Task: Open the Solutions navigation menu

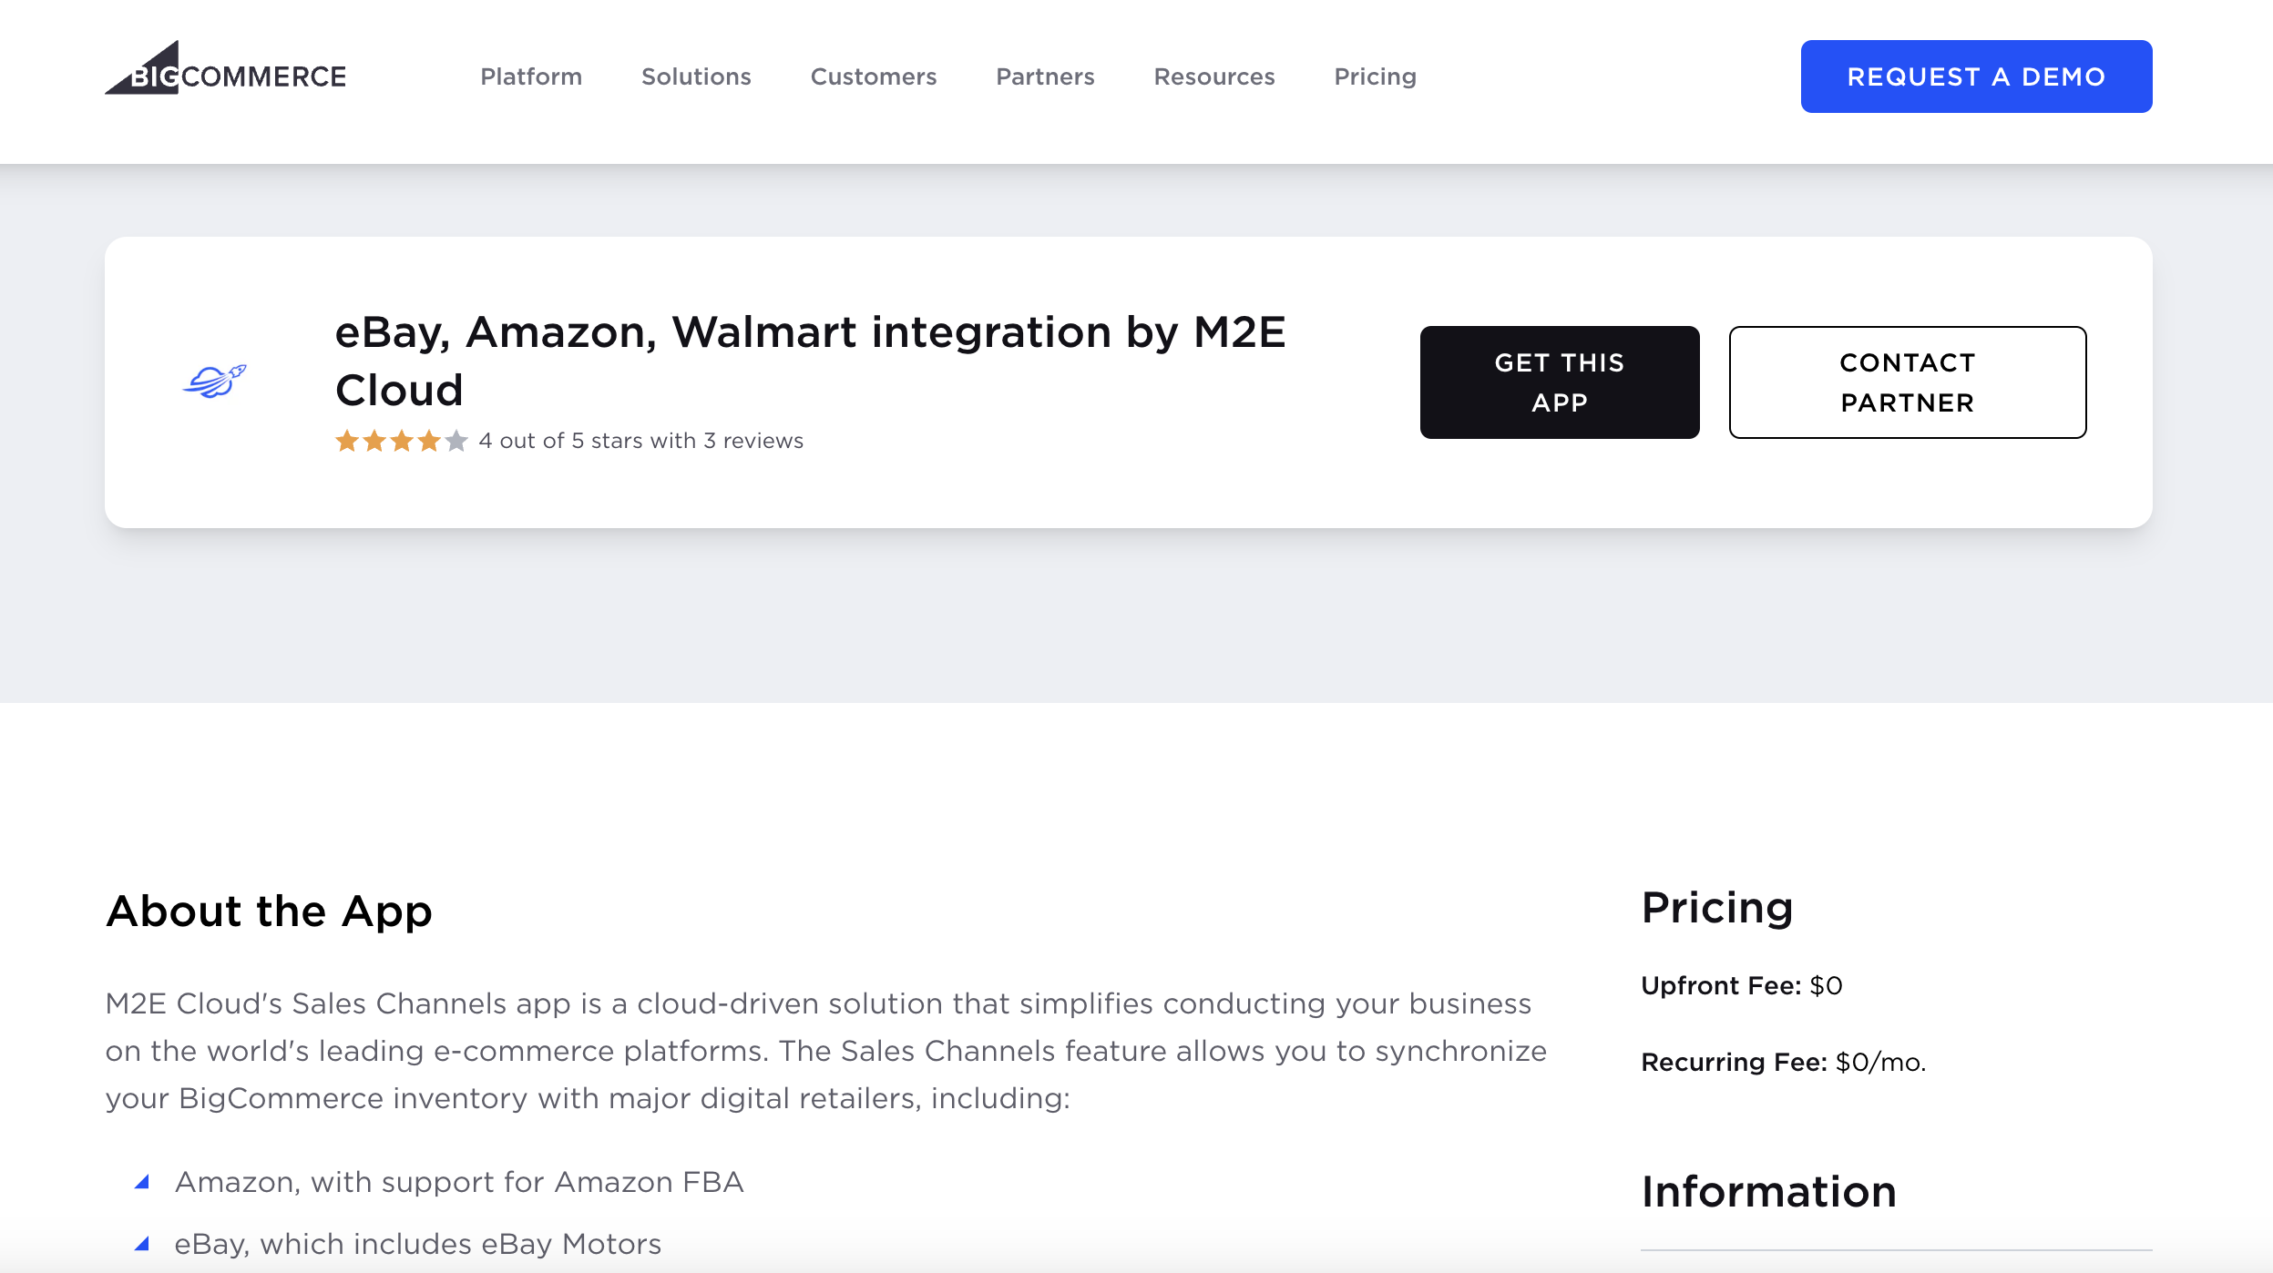Action: pos(696,76)
